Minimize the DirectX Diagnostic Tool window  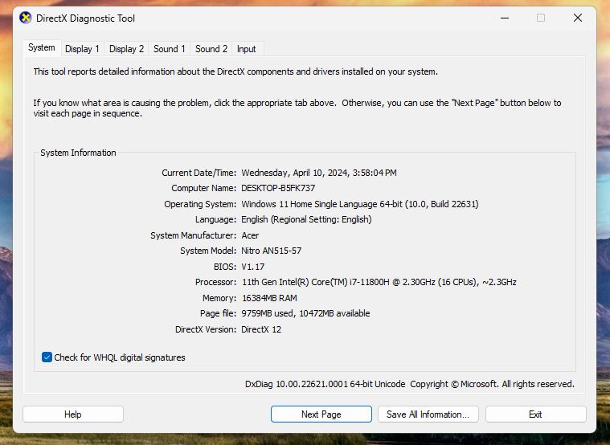[504, 18]
